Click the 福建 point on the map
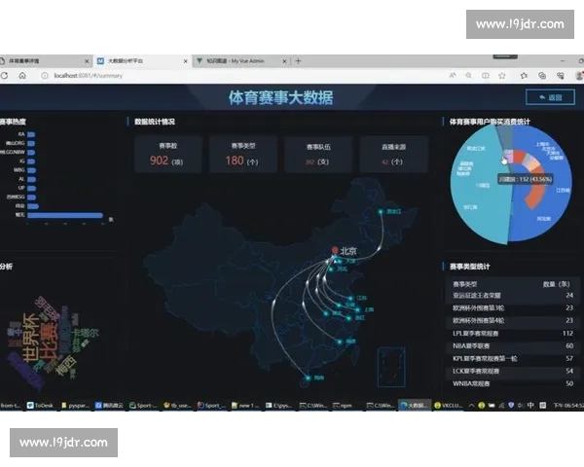This screenshot has height=467, width=584. click(340, 341)
